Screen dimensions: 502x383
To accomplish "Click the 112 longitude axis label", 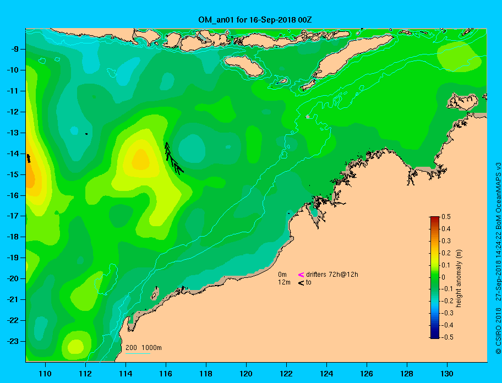I will [85, 374].
